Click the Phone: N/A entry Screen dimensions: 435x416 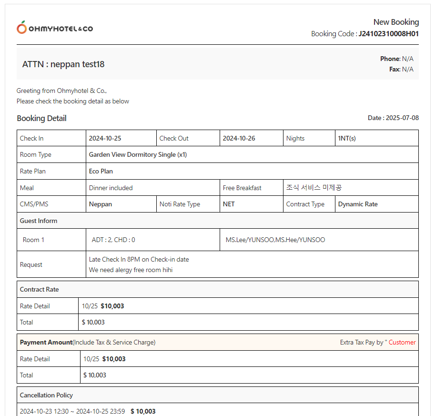pyautogui.click(x=397, y=59)
